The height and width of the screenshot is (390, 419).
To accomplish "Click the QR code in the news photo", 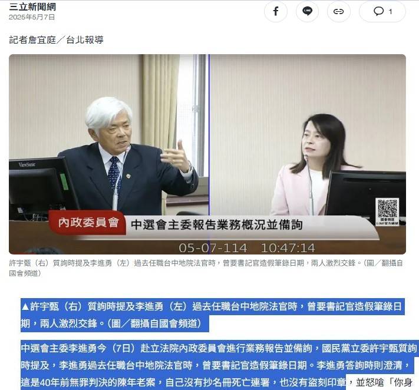I will [x=387, y=209].
